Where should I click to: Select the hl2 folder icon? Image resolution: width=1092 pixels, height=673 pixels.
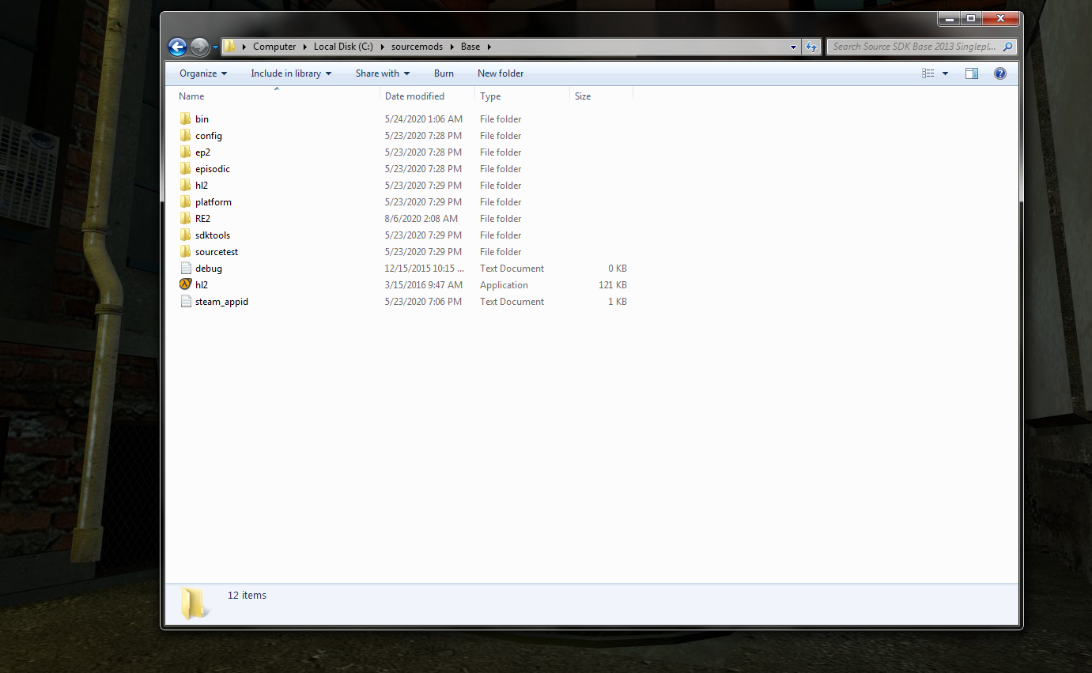186,185
